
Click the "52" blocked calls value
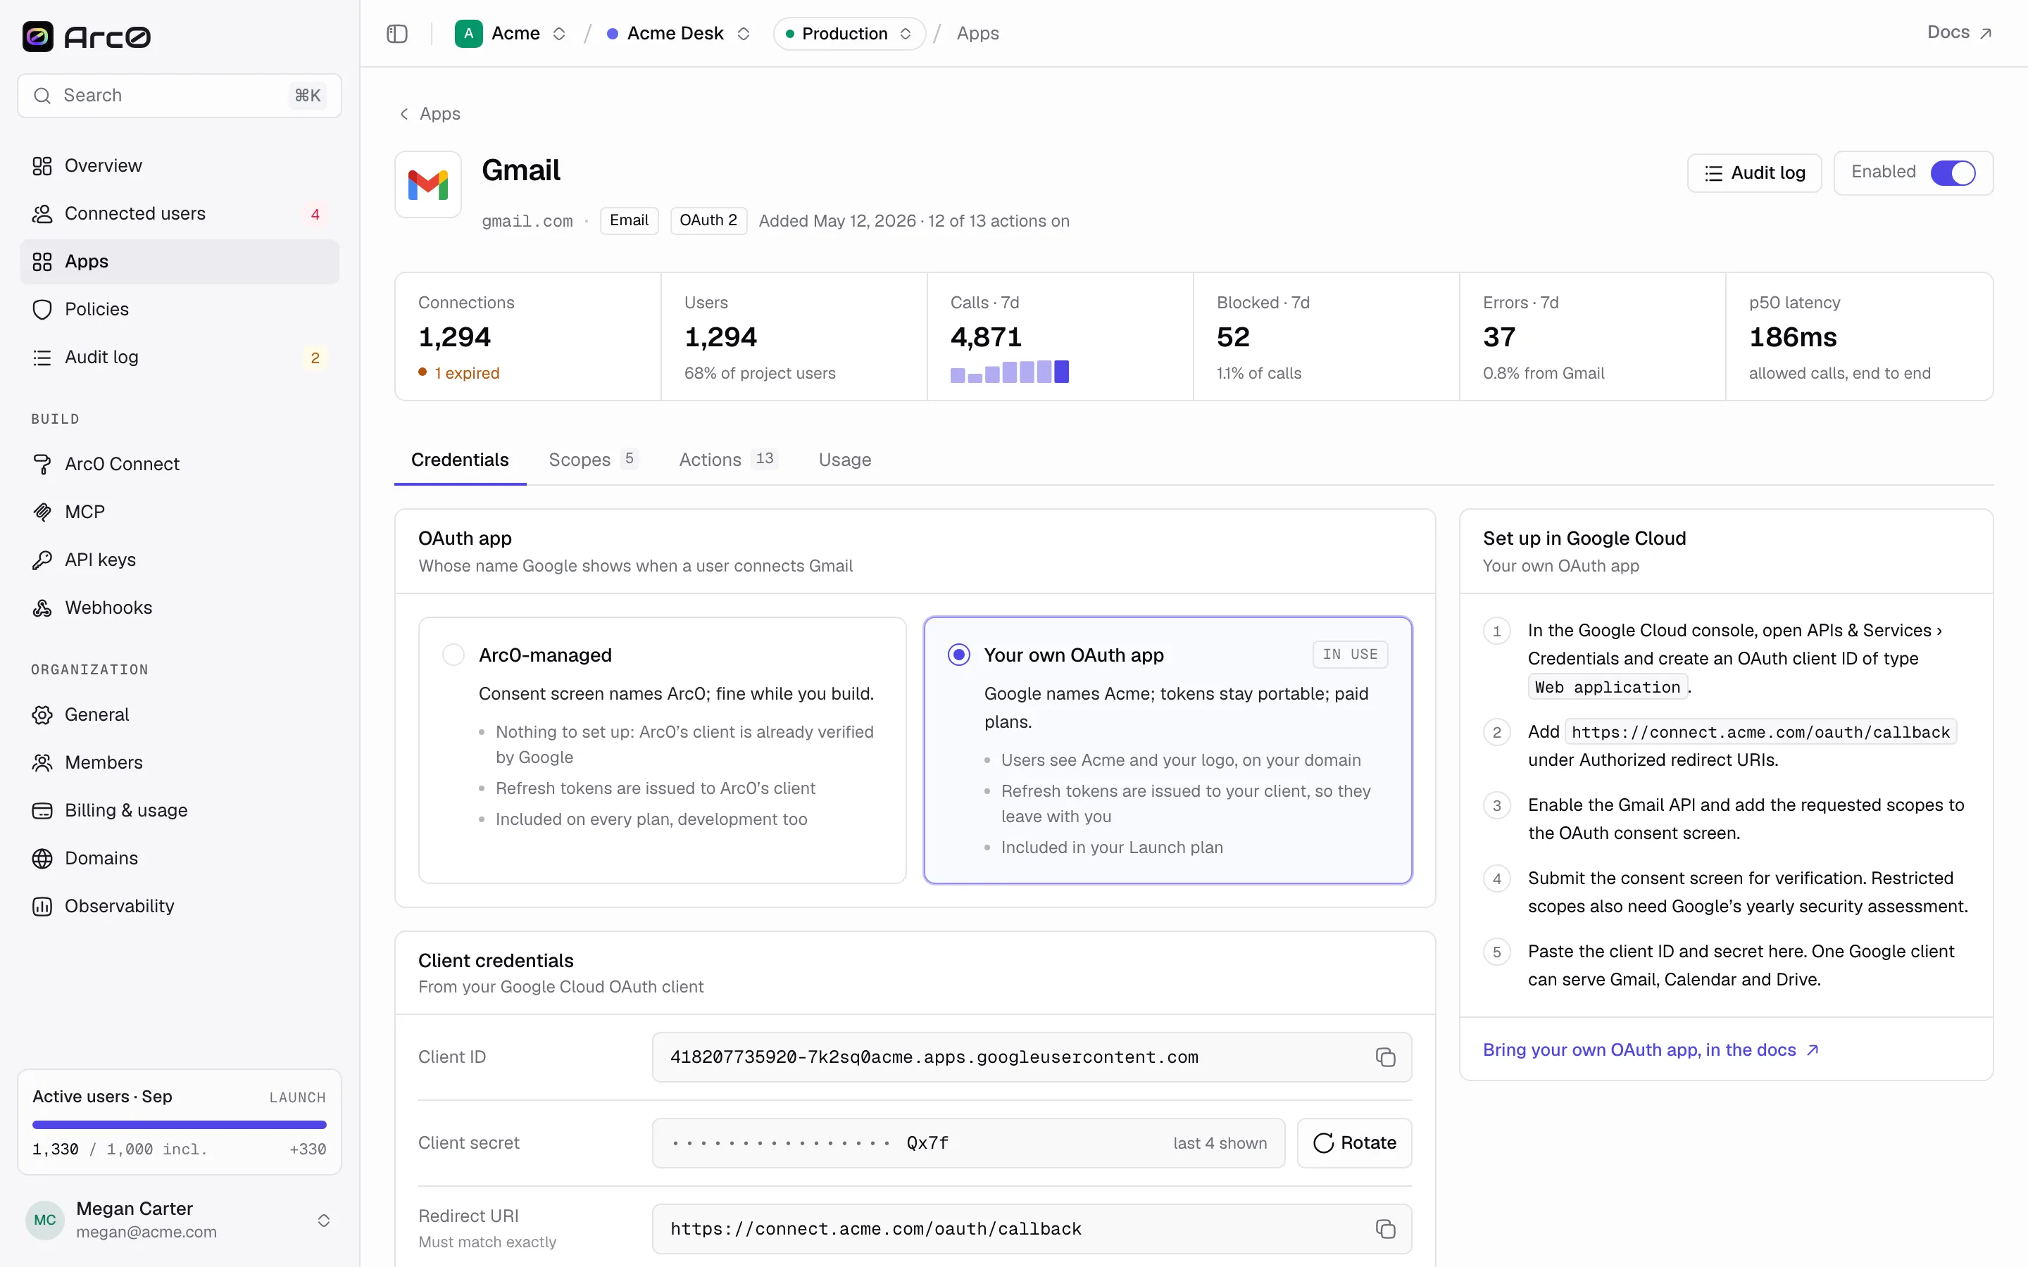[1233, 337]
